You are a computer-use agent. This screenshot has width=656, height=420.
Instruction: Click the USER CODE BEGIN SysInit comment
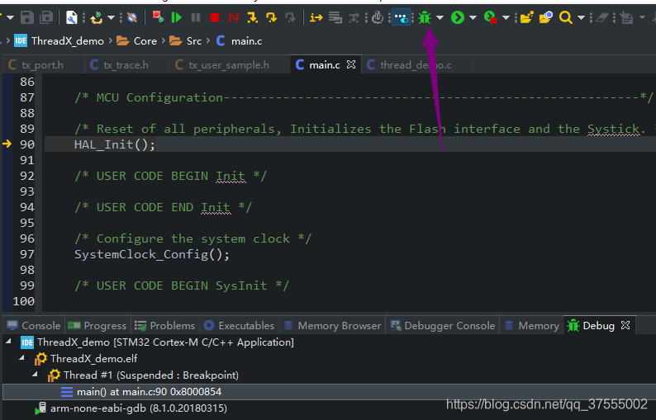pyautogui.click(x=182, y=286)
